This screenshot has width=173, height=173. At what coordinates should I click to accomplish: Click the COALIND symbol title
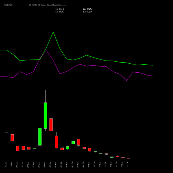coord(8,5)
